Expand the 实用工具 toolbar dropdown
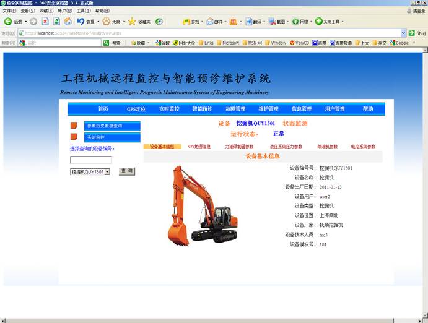The height and width of the screenshot is (323, 428). 343,22
